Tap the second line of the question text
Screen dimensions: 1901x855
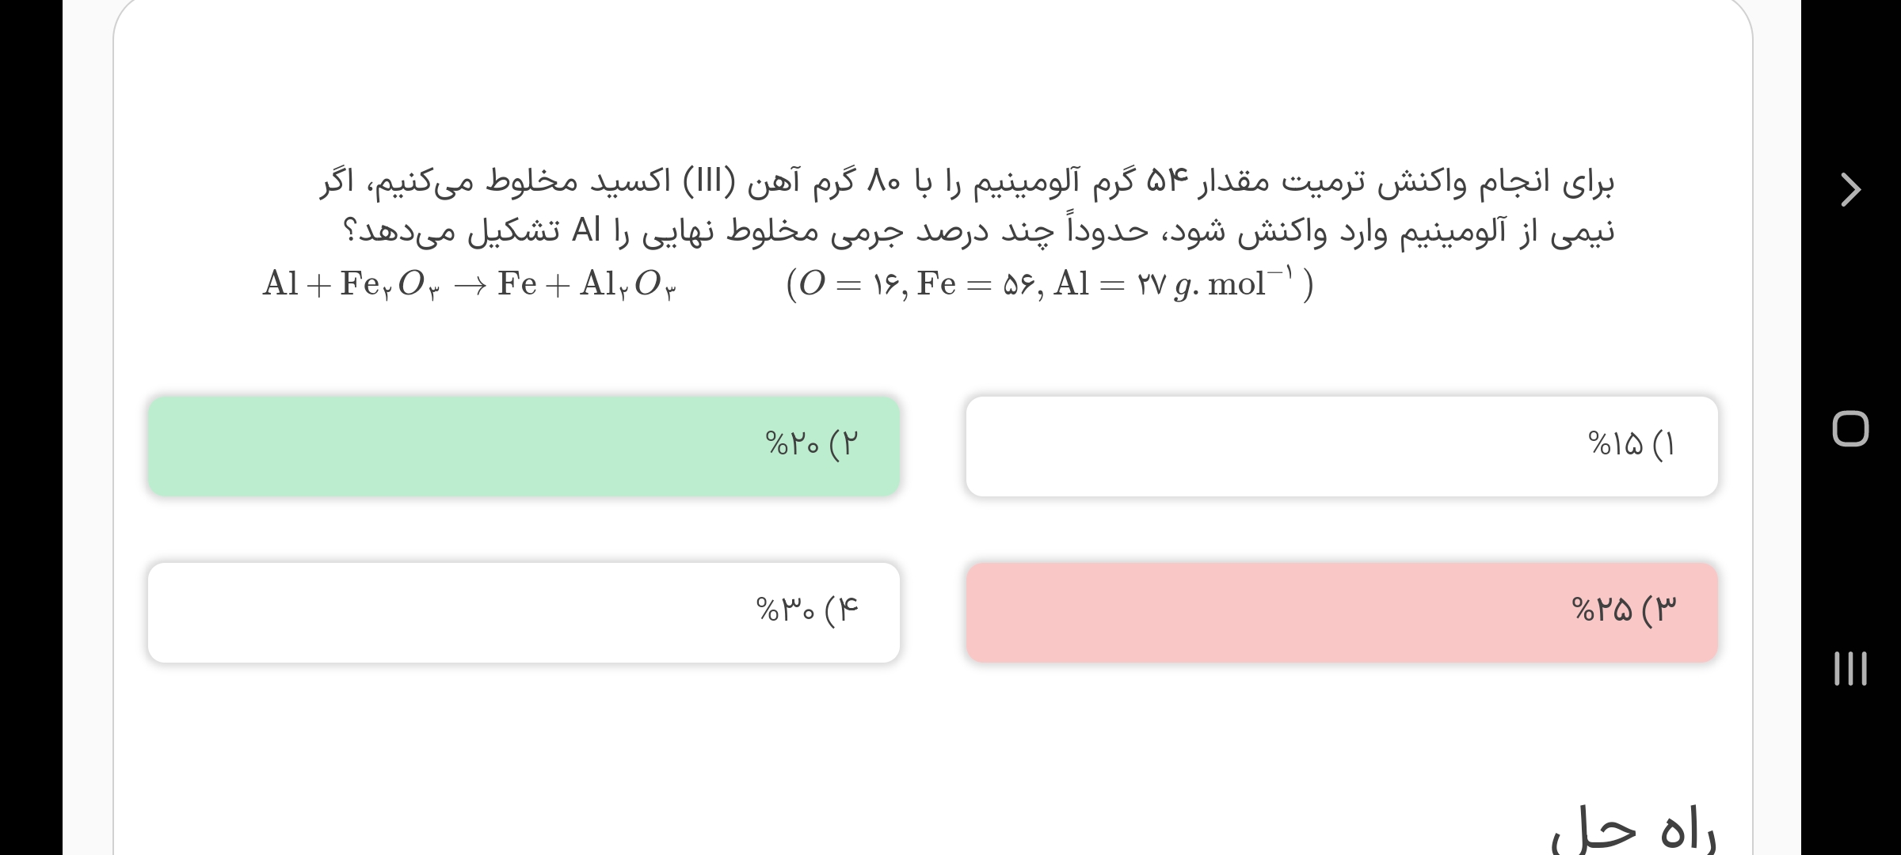pos(977,233)
